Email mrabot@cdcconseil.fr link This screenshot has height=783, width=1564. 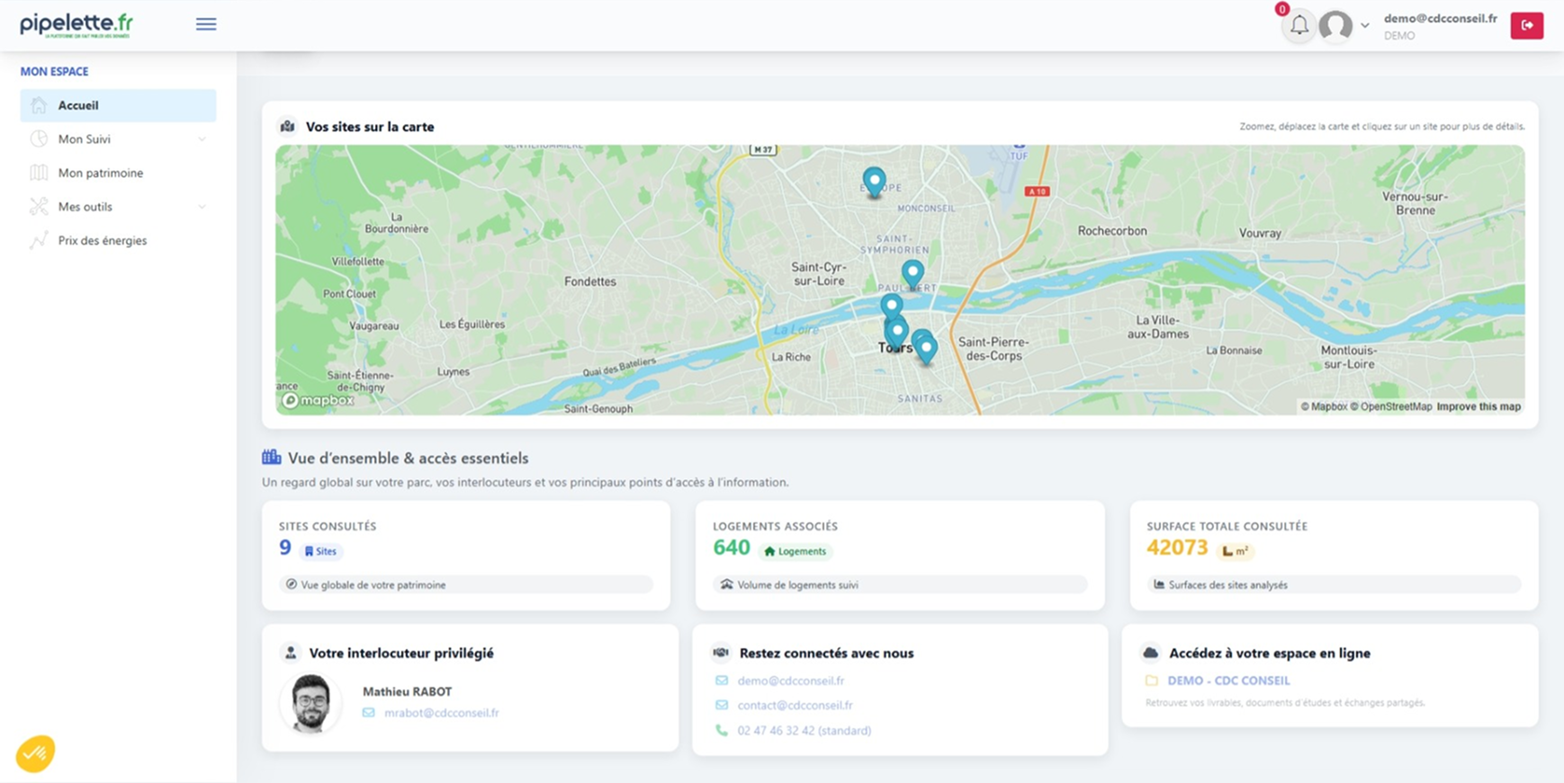click(x=441, y=713)
